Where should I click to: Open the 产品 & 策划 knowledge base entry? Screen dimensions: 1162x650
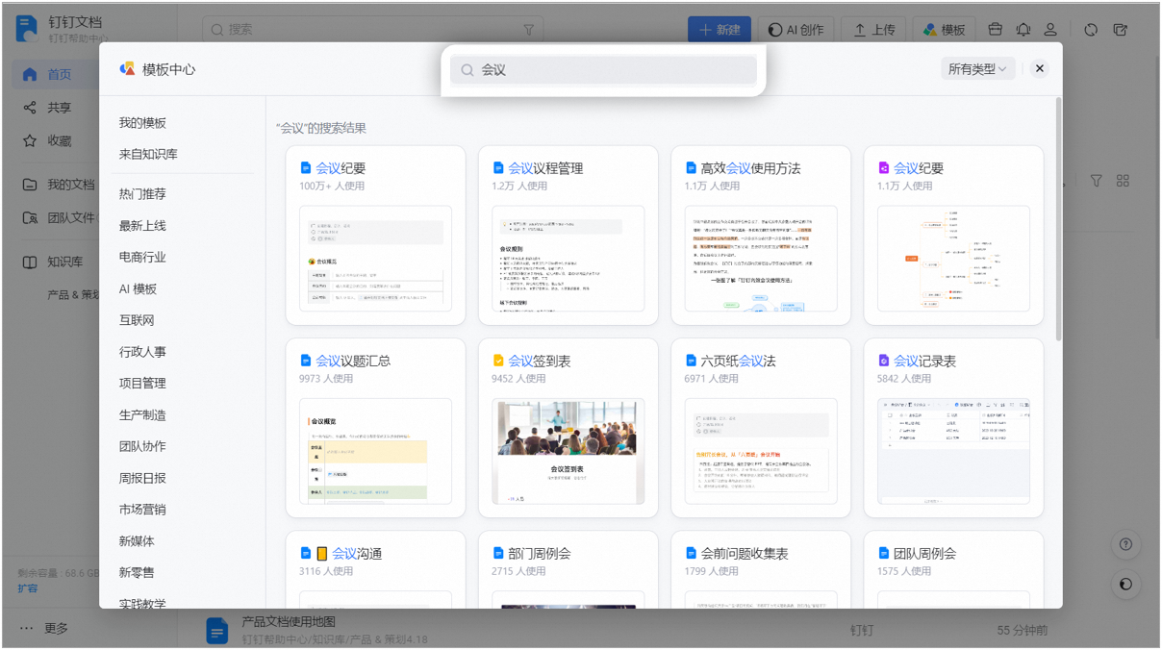[73, 294]
